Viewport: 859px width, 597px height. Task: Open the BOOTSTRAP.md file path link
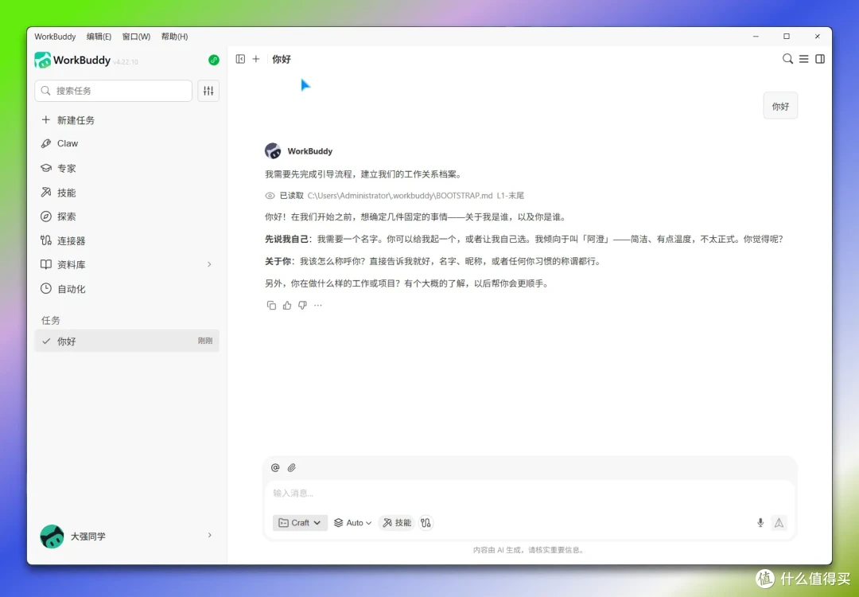pyautogui.click(x=400, y=196)
